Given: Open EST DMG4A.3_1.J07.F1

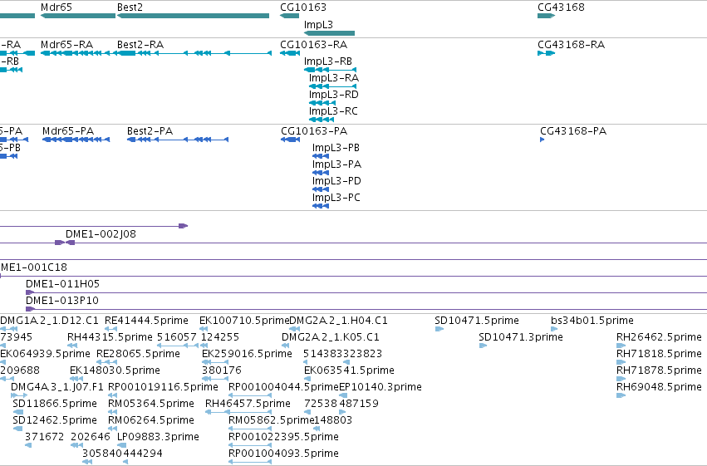Looking at the screenshot, I should [57, 387].
